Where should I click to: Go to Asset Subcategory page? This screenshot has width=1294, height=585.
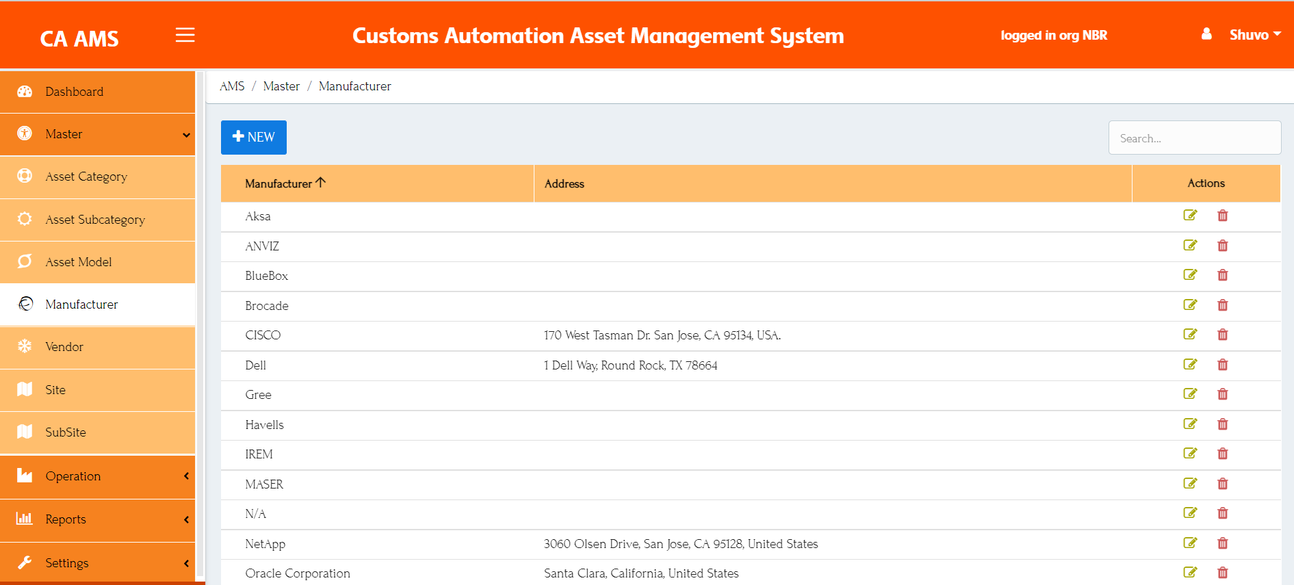point(98,220)
